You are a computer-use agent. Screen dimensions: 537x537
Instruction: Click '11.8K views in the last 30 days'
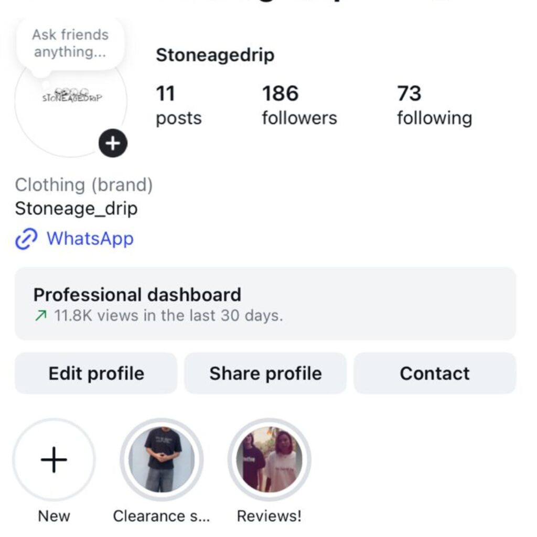168,316
